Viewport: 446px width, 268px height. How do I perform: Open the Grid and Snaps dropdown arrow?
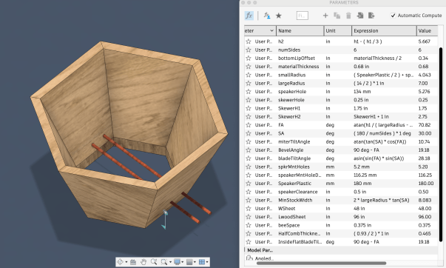point(195,262)
